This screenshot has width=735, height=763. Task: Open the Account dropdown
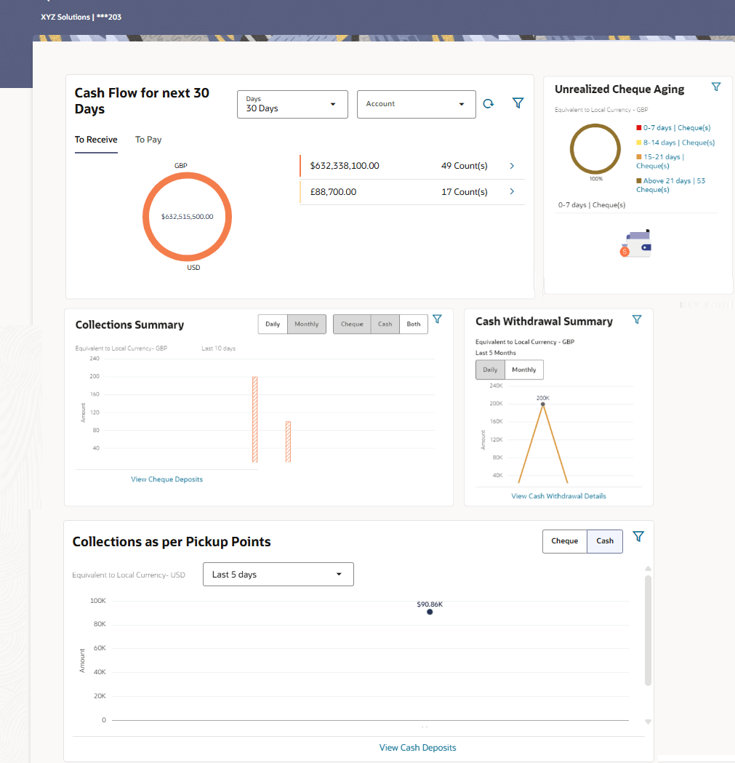[417, 104]
